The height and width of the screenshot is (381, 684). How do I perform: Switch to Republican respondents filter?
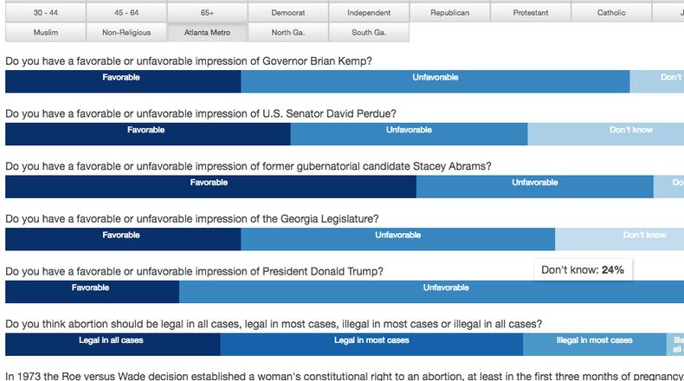coord(449,13)
